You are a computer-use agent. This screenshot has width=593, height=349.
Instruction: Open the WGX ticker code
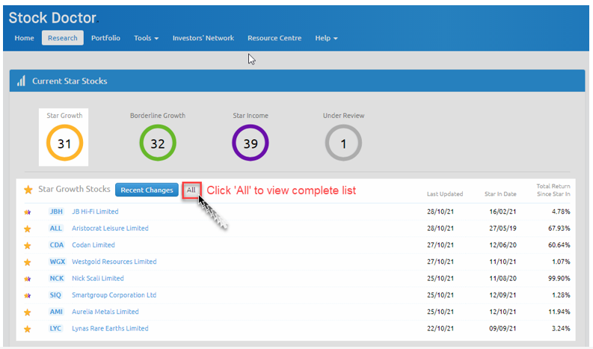click(x=57, y=262)
